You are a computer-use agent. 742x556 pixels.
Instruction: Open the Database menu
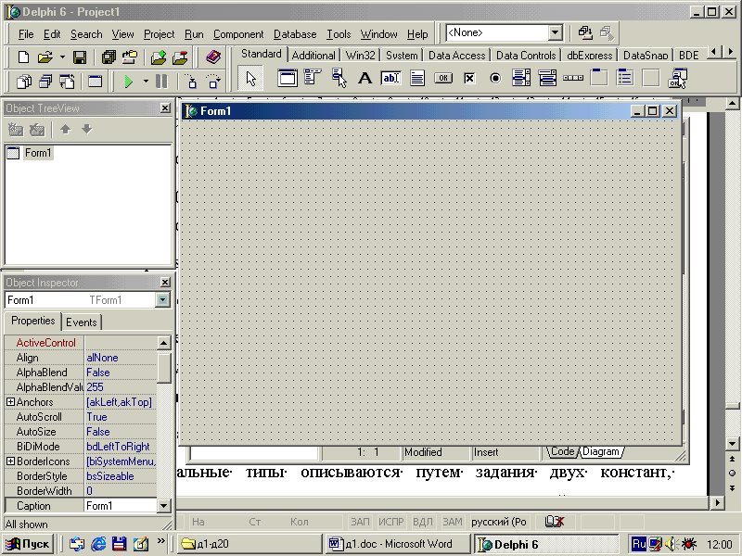pyautogui.click(x=295, y=34)
